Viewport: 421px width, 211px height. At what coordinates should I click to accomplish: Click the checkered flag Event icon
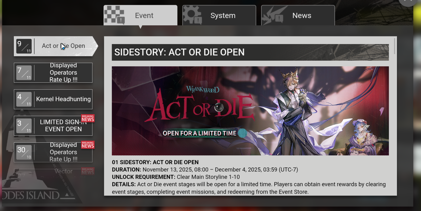pyautogui.click(x=114, y=15)
